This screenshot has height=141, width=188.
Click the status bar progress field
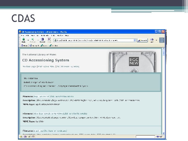pyautogui.click(x=145, y=137)
